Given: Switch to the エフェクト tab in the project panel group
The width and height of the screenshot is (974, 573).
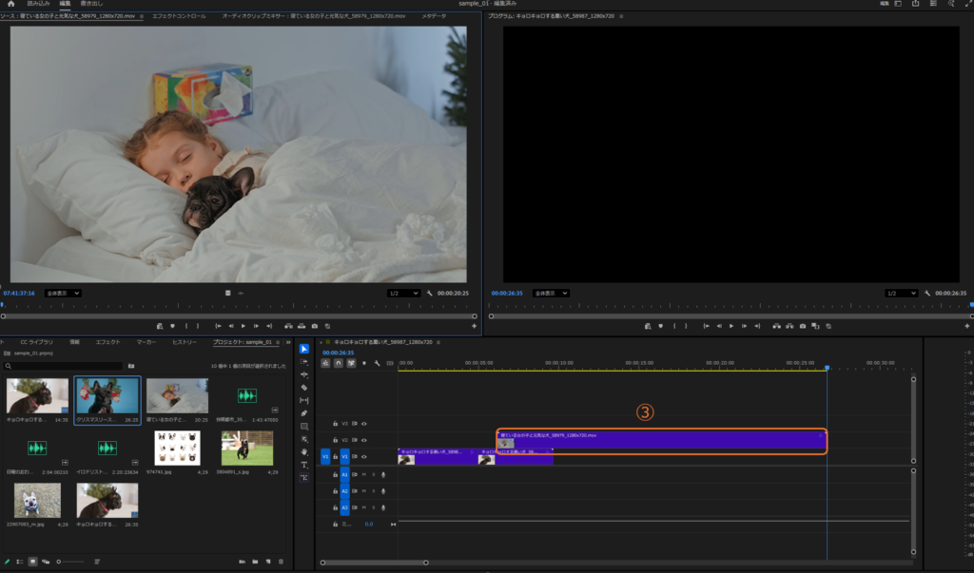Looking at the screenshot, I should (x=107, y=342).
